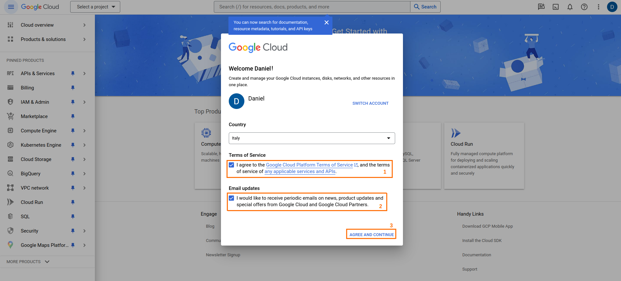The width and height of the screenshot is (621, 281).
Task: Close the search documentation tooltip
Action: (327, 22)
